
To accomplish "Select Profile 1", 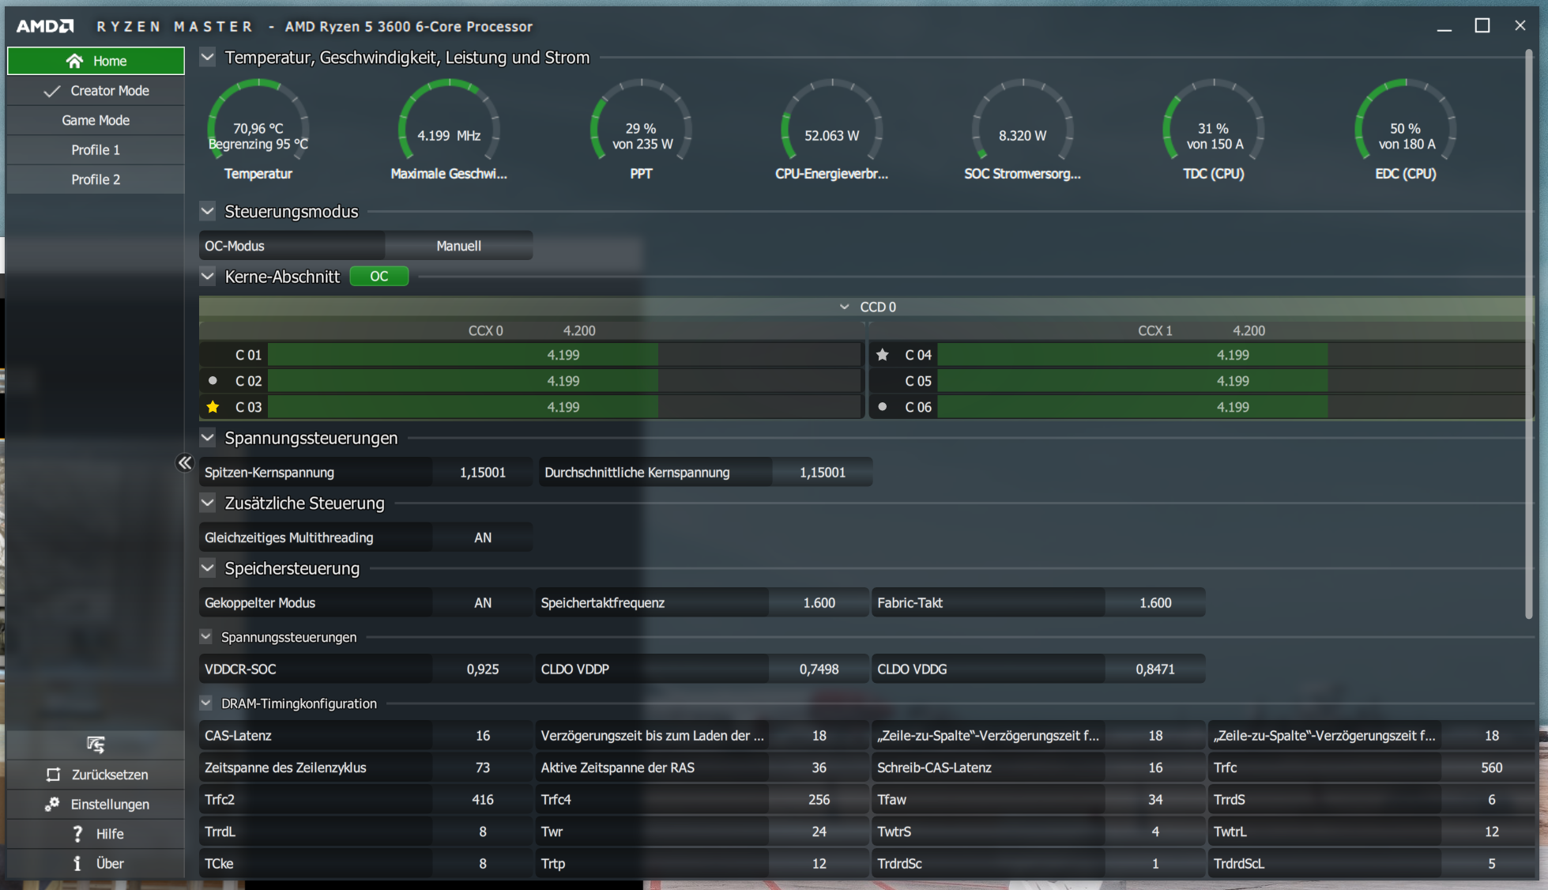I will (x=96, y=150).
